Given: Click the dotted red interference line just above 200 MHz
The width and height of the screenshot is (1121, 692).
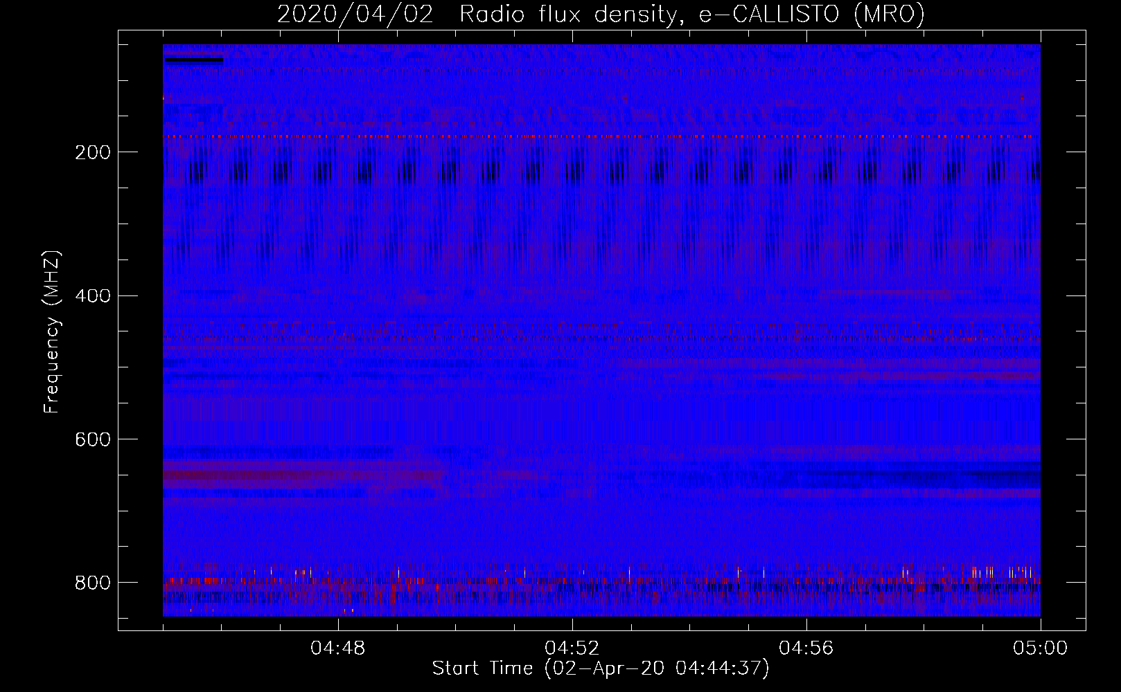Looking at the screenshot, I should (601, 137).
